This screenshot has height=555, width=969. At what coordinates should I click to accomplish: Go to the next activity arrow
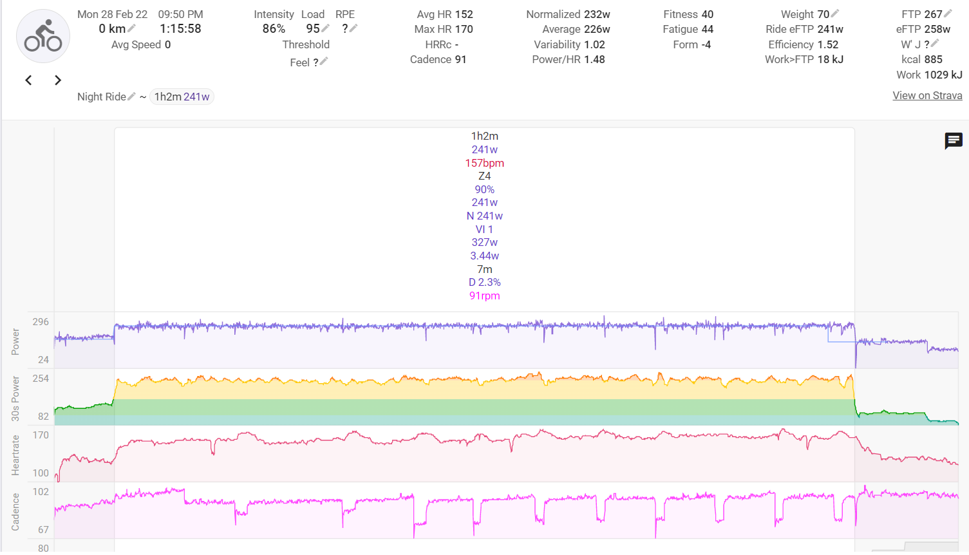(58, 80)
